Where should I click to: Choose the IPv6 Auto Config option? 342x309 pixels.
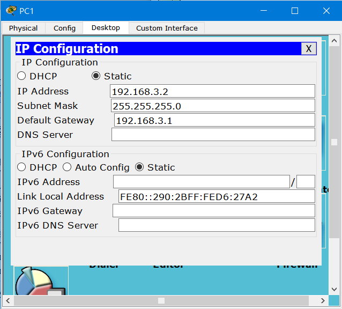click(x=67, y=167)
